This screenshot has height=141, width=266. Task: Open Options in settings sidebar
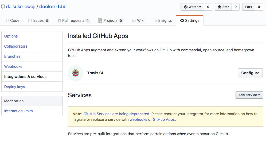coord(32,36)
